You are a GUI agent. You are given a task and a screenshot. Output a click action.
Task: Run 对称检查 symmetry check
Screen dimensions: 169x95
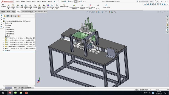point(52,7)
